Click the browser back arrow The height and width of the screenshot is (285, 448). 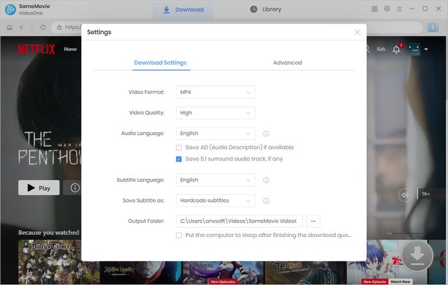point(21,27)
